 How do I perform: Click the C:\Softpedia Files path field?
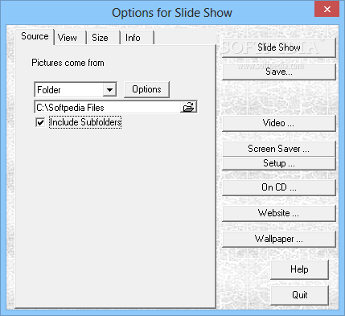[108, 107]
